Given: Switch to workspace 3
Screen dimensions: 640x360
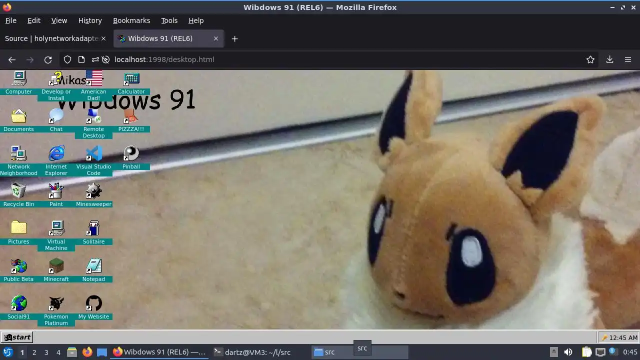Looking at the screenshot, I should pyautogui.click(x=46, y=352).
